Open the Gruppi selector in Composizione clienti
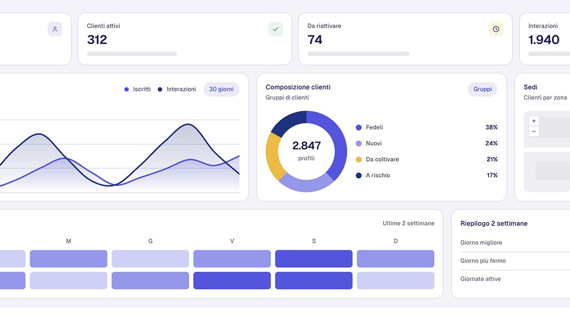Screen dimensions: 570x321 click(x=482, y=89)
